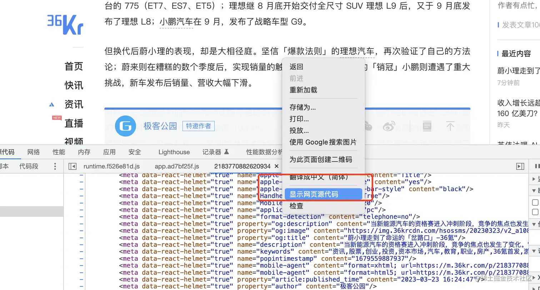Viewport: 540px width, 290px height.
Task: Click the back-to-top arrow icon
Action: tap(450, 126)
